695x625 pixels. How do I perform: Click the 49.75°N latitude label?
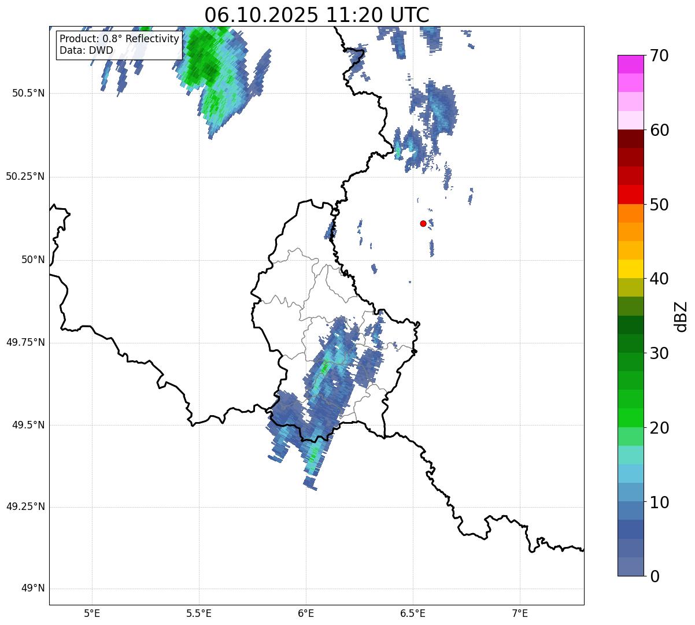click(25, 342)
